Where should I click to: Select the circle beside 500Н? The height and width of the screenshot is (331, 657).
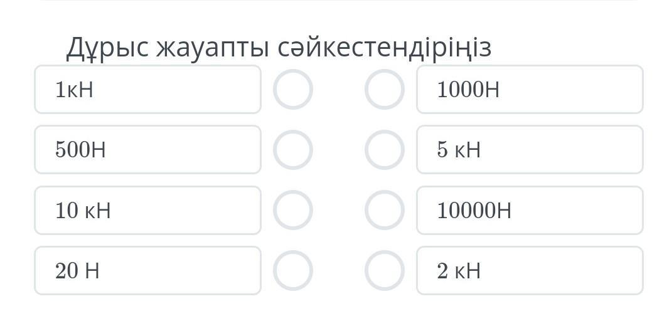click(292, 150)
